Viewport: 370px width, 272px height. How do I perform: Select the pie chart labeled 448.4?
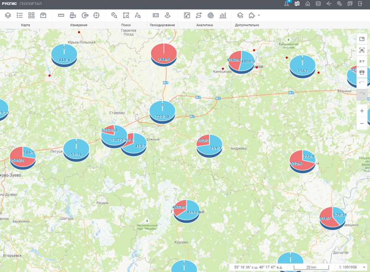pos(64,55)
